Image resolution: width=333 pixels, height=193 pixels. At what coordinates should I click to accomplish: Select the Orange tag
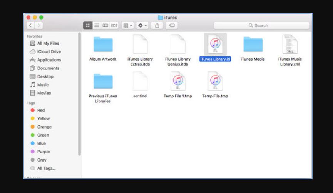pyautogui.click(x=41, y=127)
